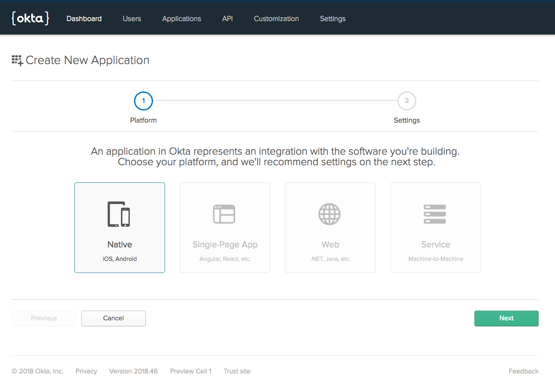
Task: Open the Dashboard menu
Action: [84, 19]
